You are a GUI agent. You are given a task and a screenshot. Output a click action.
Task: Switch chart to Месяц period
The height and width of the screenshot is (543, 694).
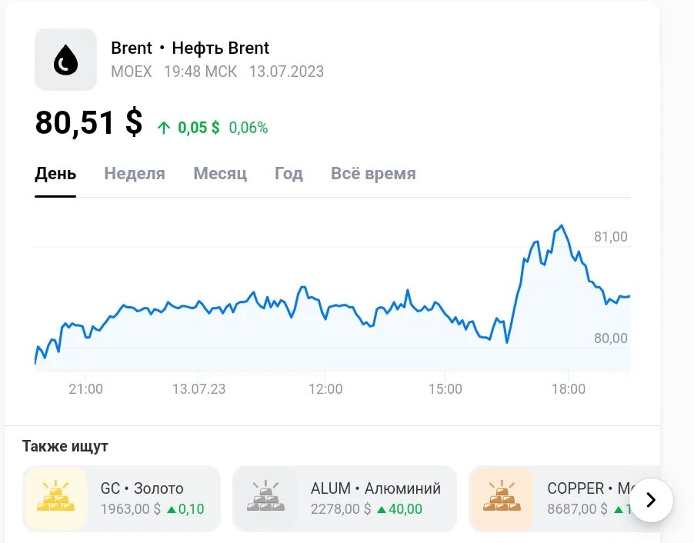pos(220,174)
